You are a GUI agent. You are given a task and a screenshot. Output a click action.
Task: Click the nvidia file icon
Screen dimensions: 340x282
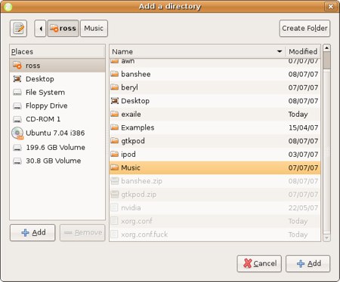tap(114, 207)
